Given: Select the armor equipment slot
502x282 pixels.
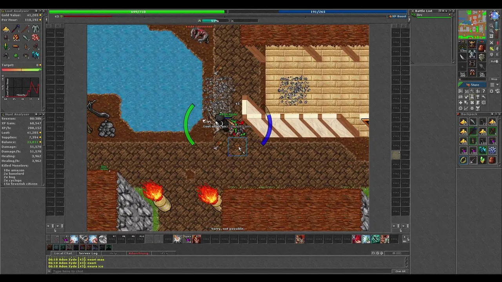Looking at the screenshot, I should pos(472,53).
